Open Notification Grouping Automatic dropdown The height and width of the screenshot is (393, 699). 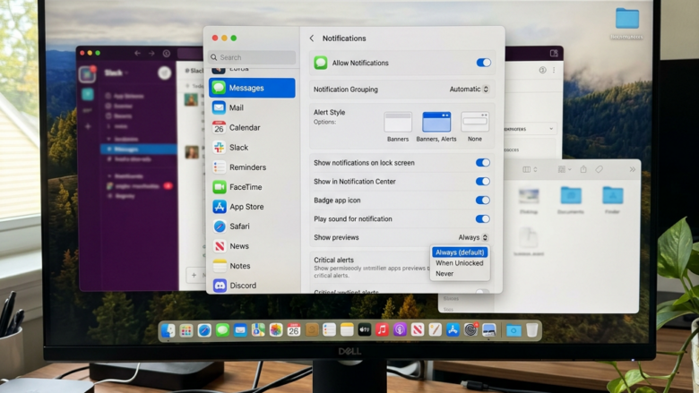469,89
